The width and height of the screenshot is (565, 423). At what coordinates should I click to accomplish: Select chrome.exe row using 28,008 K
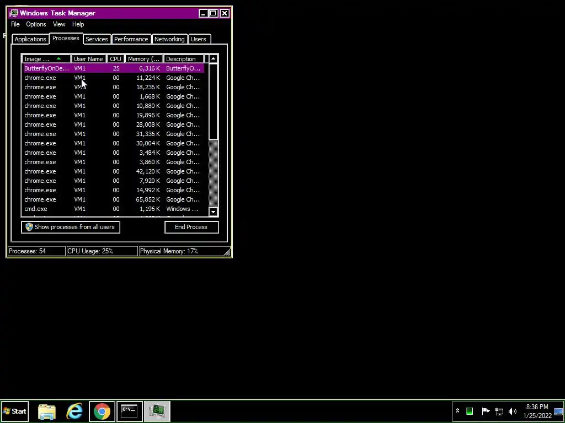click(x=114, y=124)
